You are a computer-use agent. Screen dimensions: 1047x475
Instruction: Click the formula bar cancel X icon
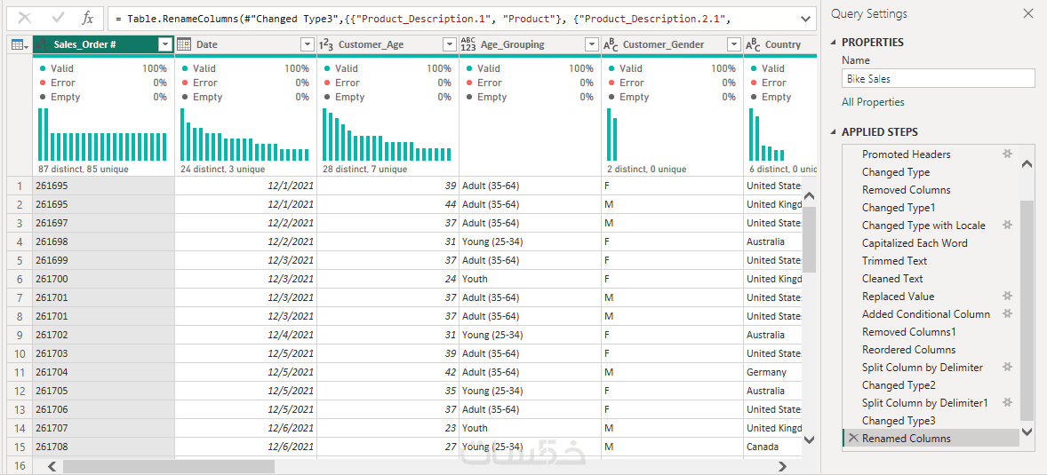click(x=25, y=18)
